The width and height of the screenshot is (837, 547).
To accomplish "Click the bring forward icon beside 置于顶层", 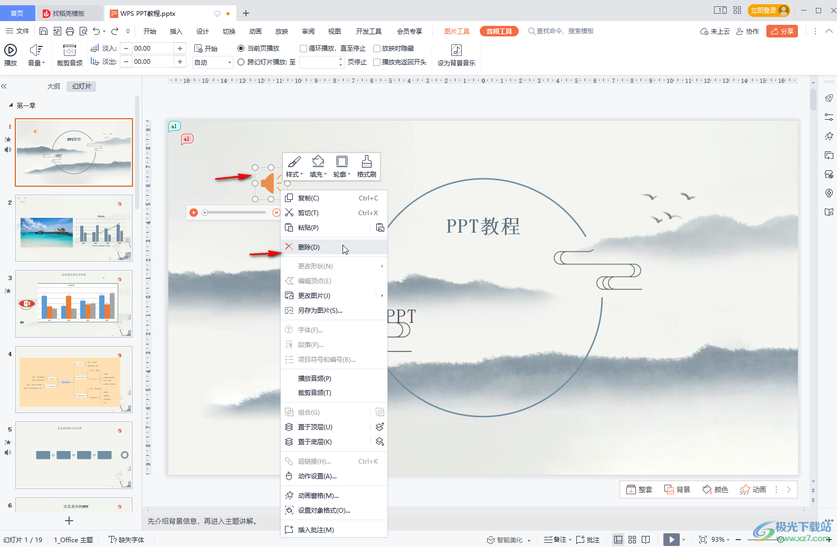I will [x=379, y=427].
